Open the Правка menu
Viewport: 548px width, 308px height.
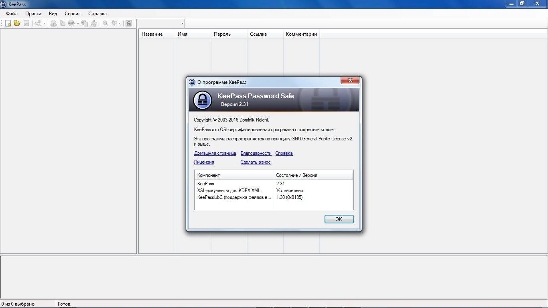pos(33,14)
